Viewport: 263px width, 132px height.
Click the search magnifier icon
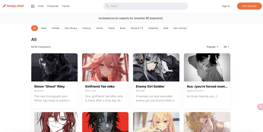[x=108, y=6]
